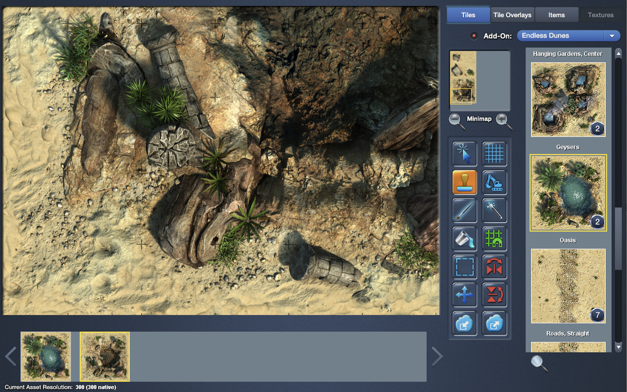Screen dimensions: 627x392
Task: Select the blue four-way move tool
Action: [464, 295]
